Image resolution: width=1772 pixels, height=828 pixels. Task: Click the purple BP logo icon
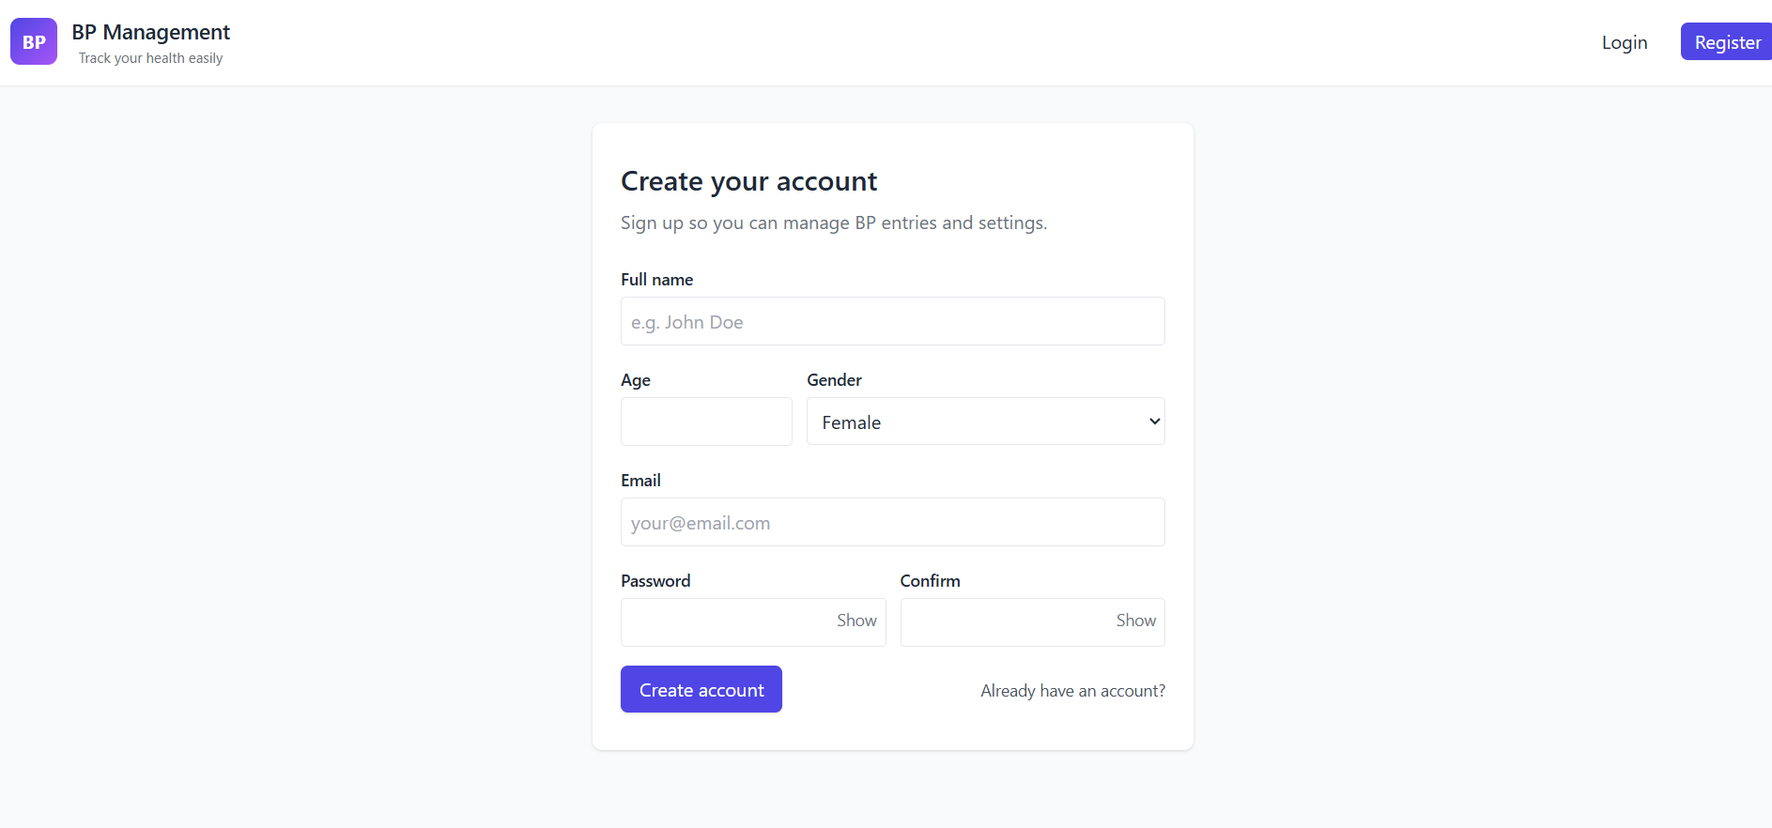34,41
